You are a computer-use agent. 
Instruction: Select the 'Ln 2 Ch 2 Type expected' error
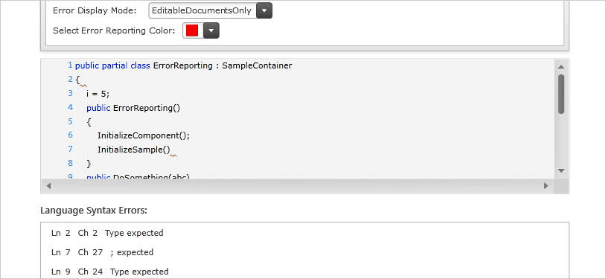(x=107, y=233)
